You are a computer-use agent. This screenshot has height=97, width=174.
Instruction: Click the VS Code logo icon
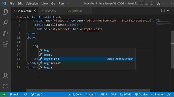[4, 4]
